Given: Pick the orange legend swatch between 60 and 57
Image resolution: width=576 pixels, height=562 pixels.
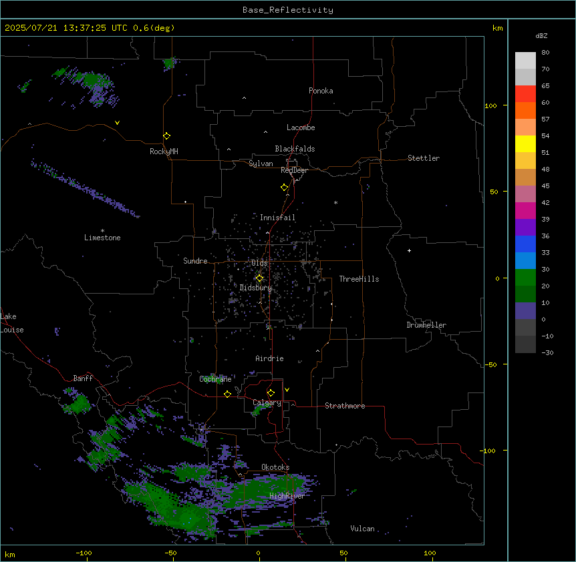Looking at the screenshot, I should tap(525, 110).
